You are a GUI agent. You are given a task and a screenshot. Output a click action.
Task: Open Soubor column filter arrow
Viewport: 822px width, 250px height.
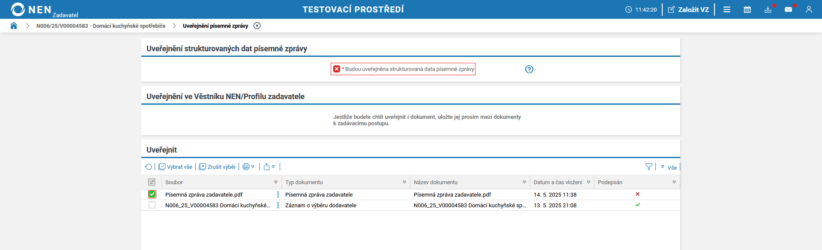276,182
